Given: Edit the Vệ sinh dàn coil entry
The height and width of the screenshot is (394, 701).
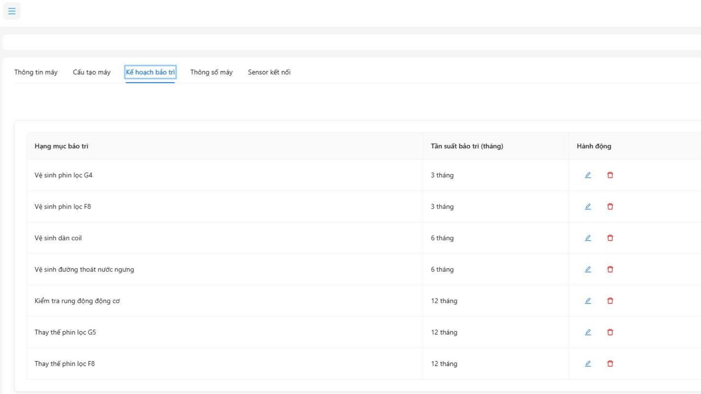Looking at the screenshot, I should 588,238.
